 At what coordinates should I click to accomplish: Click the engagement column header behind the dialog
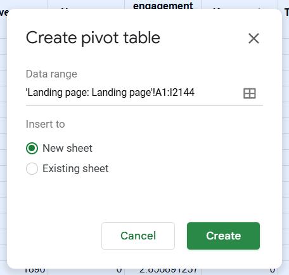(x=163, y=5)
